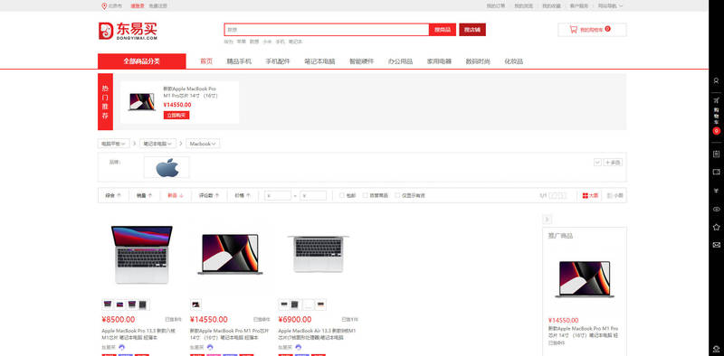This screenshot has width=724, height=356.
Task: Click buy now button in hot recommendation
Action: click(176, 115)
